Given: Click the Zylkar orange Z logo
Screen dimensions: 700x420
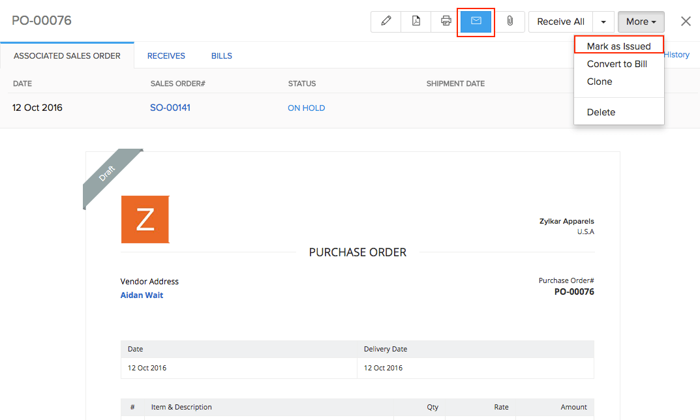Looking at the screenshot, I should tap(145, 219).
